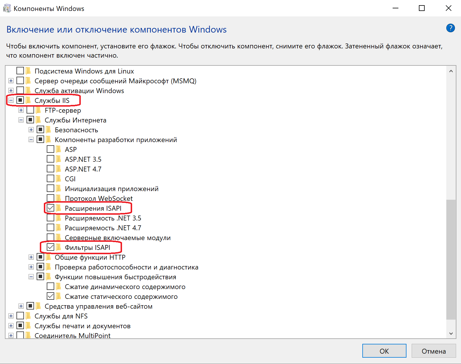Maximize the Компоненты Windows window

tap(422, 8)
